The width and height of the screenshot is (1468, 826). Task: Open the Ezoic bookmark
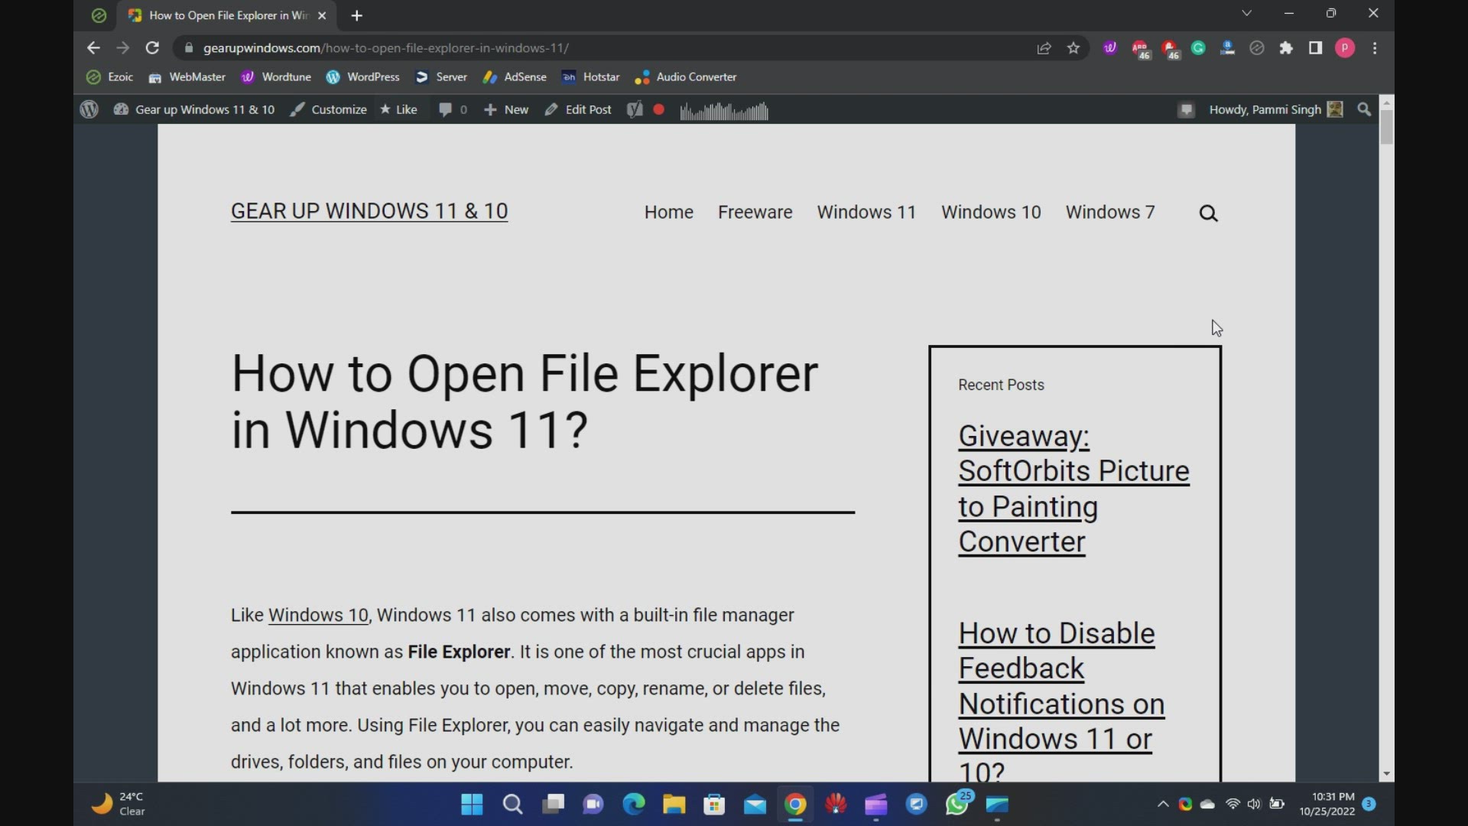(109, 77)
